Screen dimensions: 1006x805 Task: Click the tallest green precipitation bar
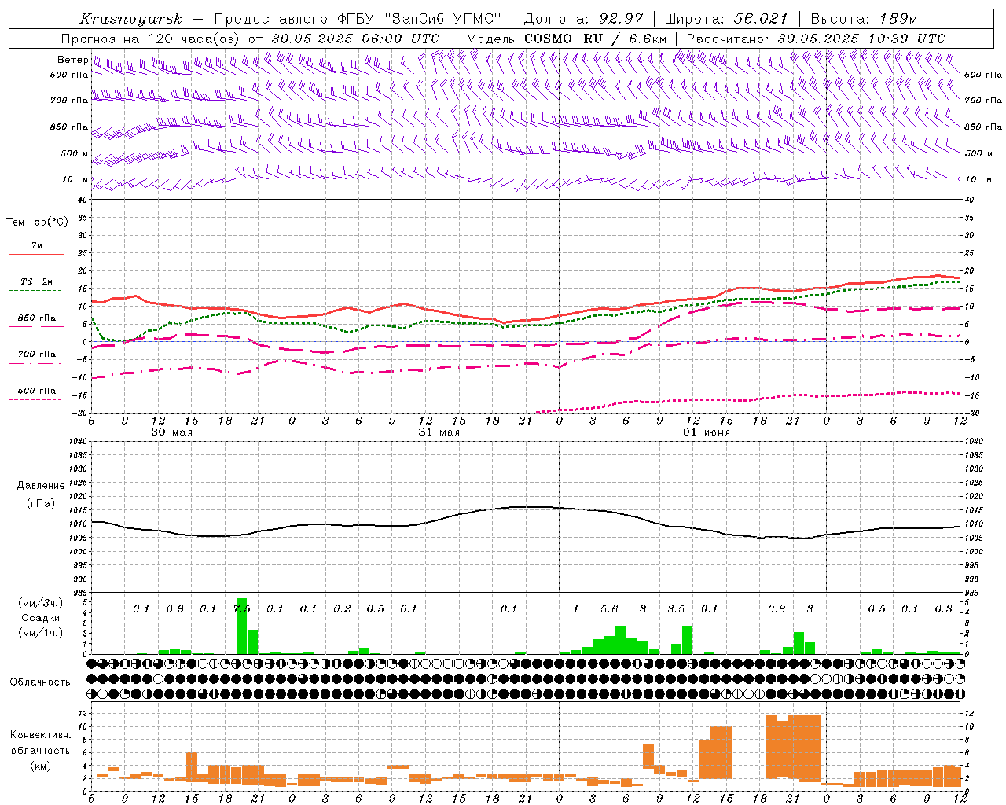click(x=241, y=627)
